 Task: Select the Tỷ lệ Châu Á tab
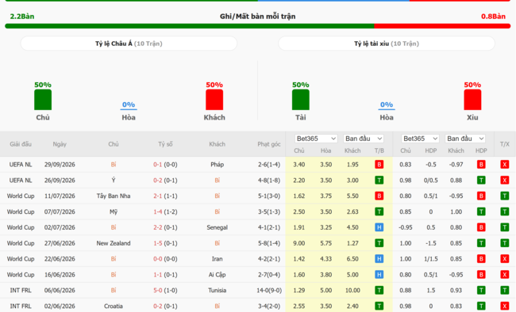[129, 44]
